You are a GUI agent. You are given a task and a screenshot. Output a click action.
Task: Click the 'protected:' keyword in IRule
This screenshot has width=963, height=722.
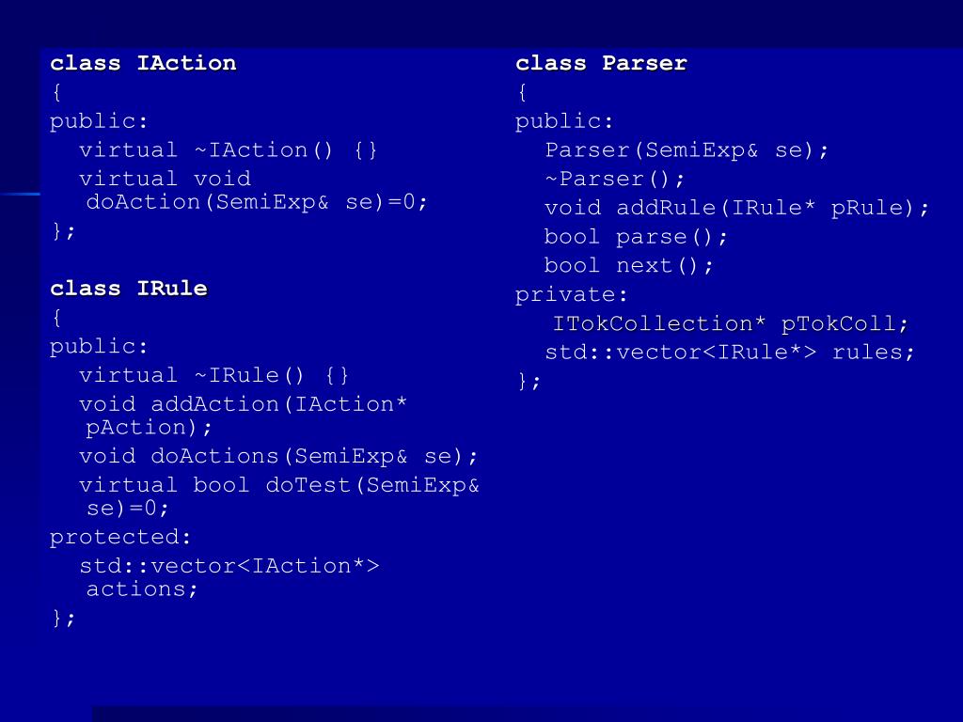point(121,537)
